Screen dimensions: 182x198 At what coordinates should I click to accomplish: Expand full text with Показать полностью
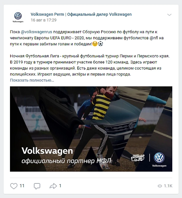click(32, 80)
